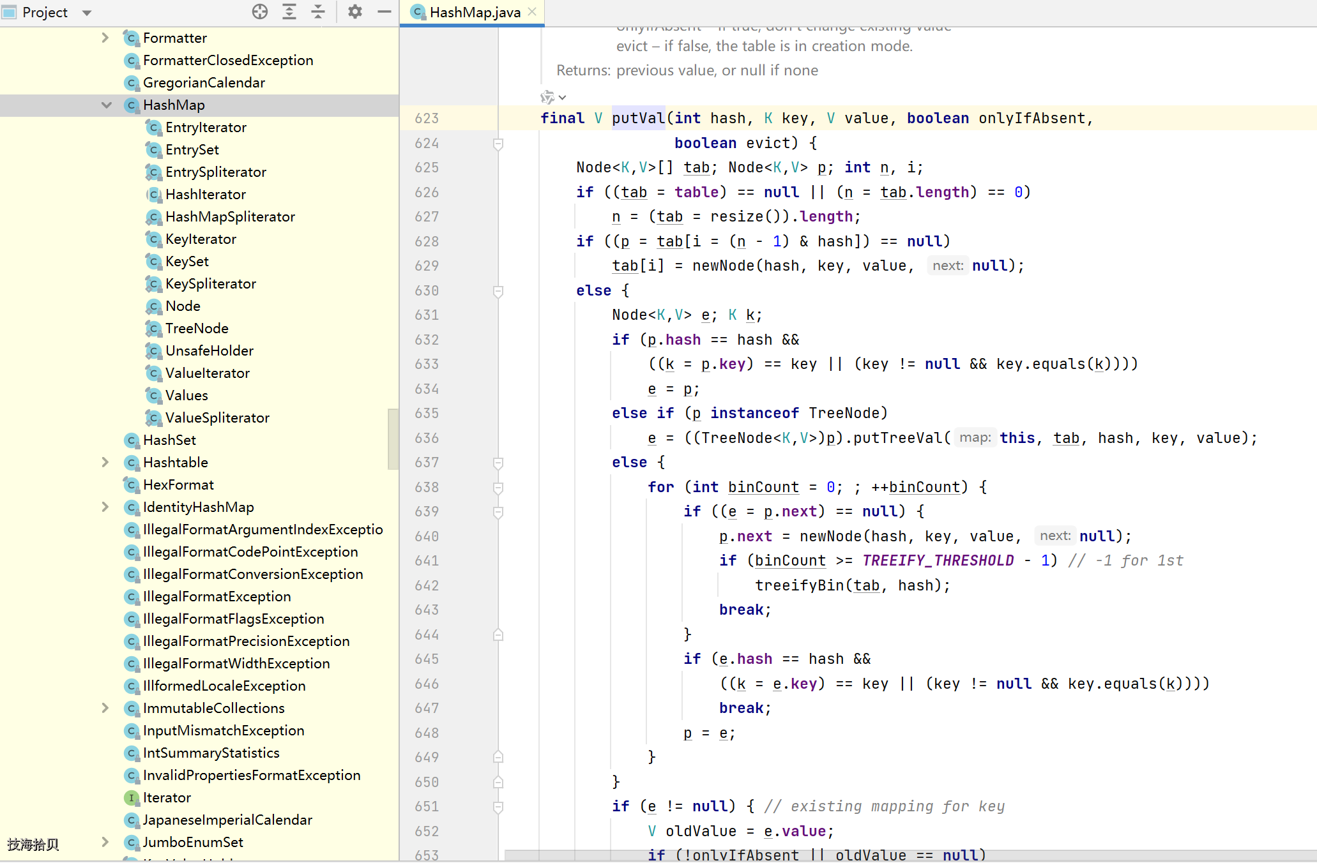
Task: Select TreeNode in the project tree
Action: point(197,328)
